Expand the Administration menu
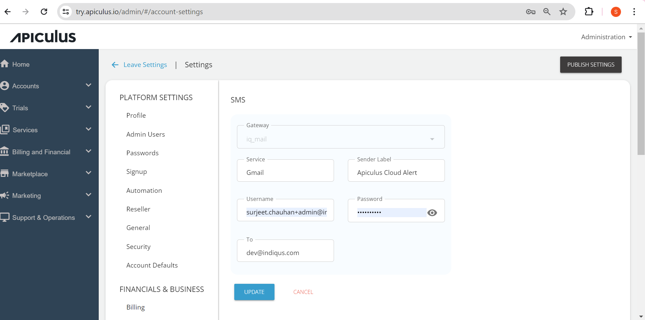645x320 pixels. pos(605,37)
